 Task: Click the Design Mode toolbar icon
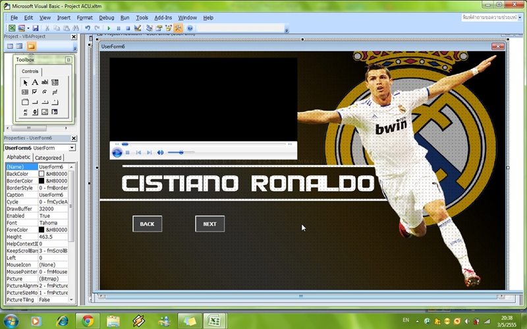click(x=138, y=28)
